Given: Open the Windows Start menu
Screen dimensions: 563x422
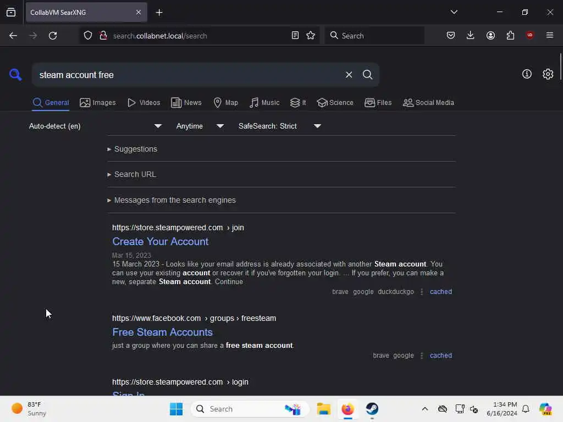Looking at the screenshot, I should pos(176,409).
